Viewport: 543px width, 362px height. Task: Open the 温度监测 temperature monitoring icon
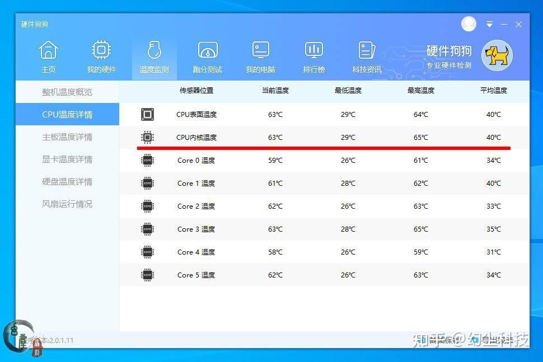[154, 56]
